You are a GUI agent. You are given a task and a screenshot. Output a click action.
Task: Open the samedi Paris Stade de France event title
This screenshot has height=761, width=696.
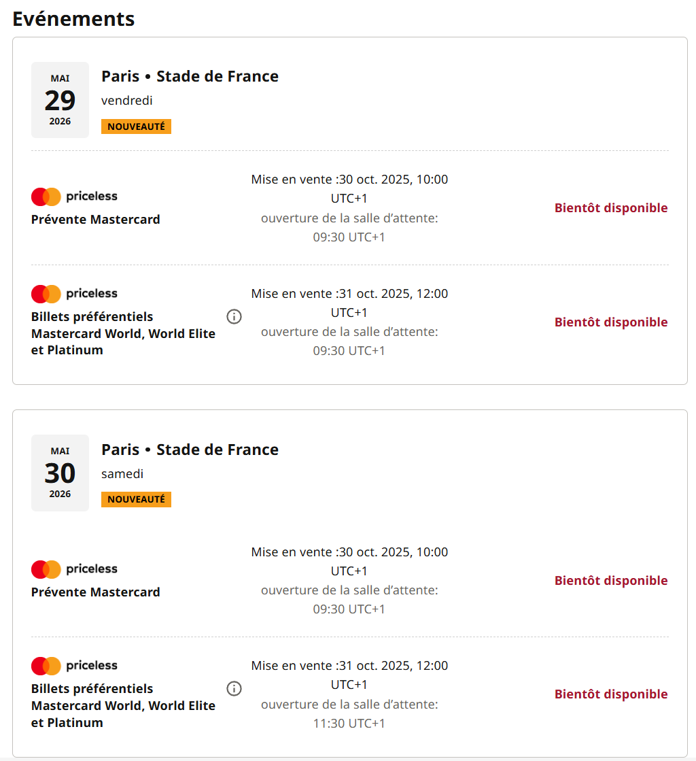click(x=190, y=450)
